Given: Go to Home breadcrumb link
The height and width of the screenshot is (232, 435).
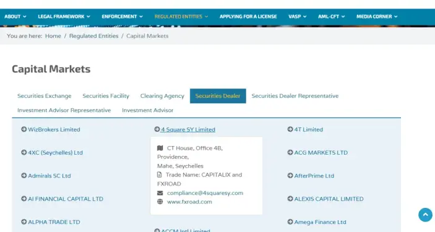Looking at the screenshot, I should (53, 36).
